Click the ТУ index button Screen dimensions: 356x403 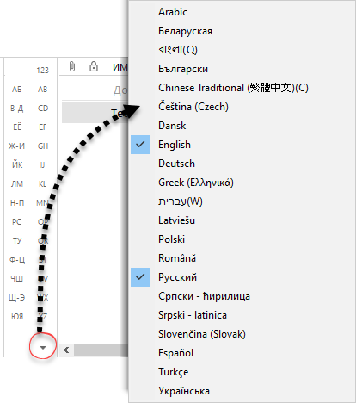[17, 241]
